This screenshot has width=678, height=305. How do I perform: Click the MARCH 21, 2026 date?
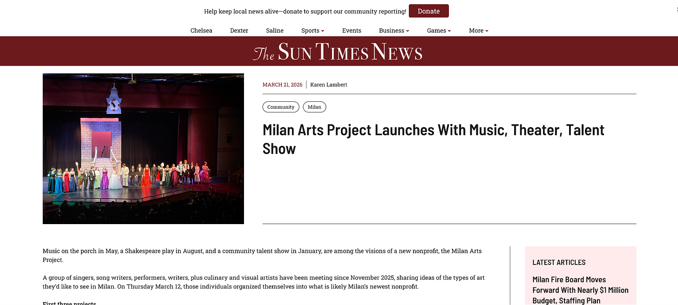click(282, 85)
